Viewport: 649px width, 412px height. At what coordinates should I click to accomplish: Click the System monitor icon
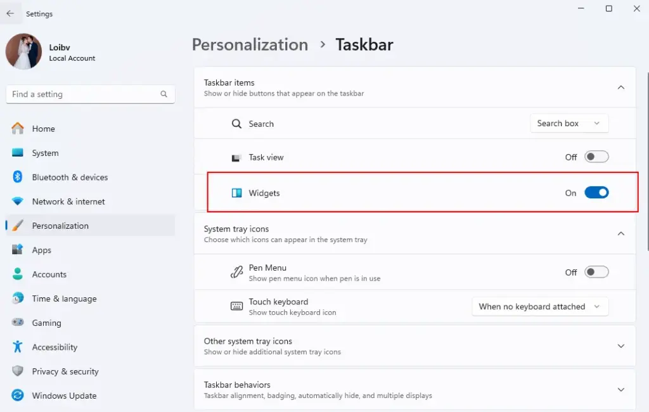[17, 153]
